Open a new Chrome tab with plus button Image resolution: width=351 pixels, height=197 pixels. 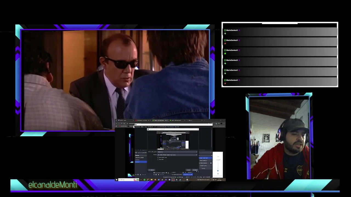205,120
